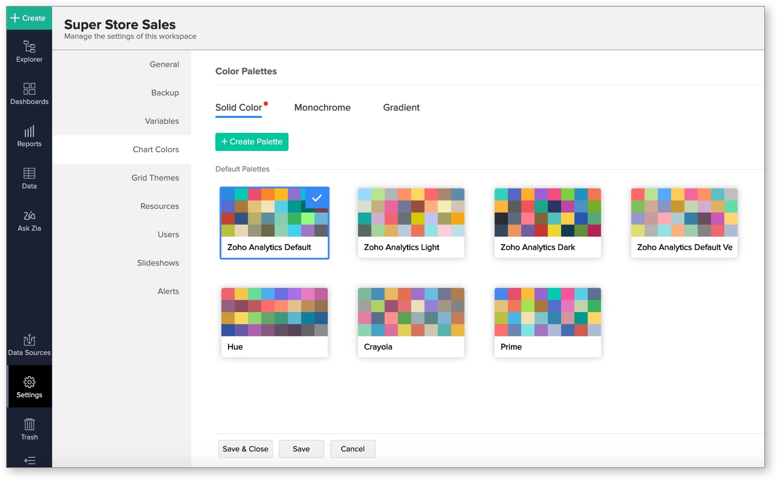The height and width of the screenshot is (480, 777).
Task: Click the Prime palette label
Action: (x=511, y=347)
